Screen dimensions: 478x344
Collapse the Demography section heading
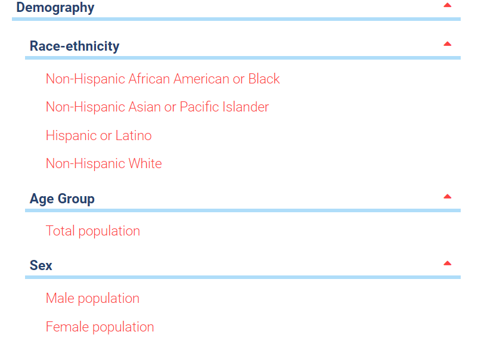[x=55, y=7]
